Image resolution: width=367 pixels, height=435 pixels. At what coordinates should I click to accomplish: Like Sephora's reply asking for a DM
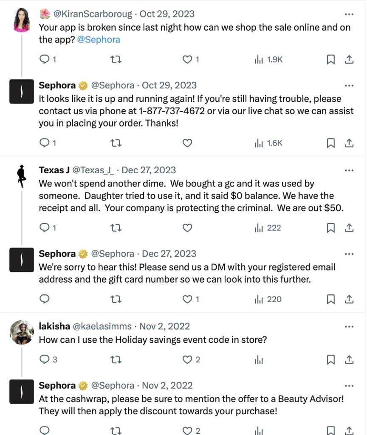click(x=188, y=299)
